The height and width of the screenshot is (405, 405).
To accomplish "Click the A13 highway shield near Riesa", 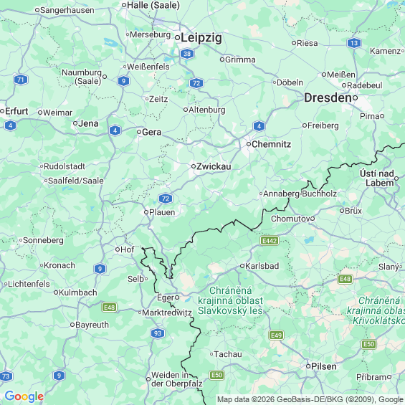I will pyautogui.click(x=354, y=43).
